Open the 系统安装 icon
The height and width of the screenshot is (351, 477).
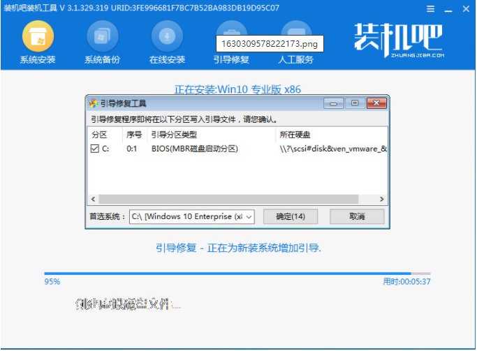(x=38, y=36)
